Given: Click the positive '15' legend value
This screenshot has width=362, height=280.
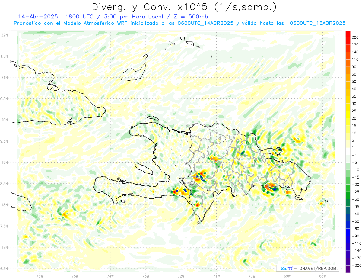Looking at the screenshot, I should pyautogui.click(x=355, y=126).
